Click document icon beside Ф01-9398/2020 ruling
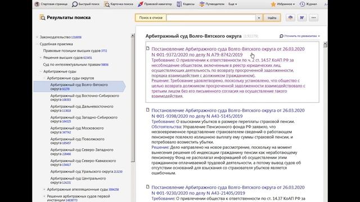360x202 pixels. coord(147,110)
